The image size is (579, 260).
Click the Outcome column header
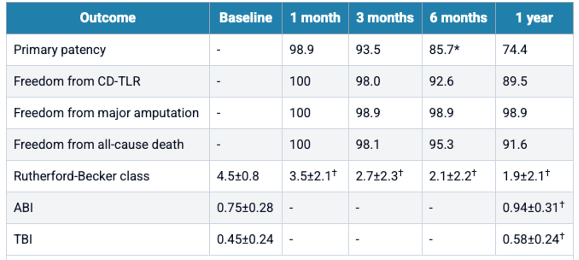[108, 18]
